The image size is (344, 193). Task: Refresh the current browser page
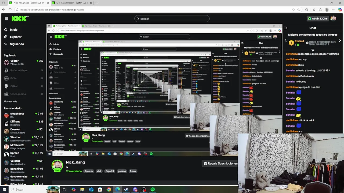10,9
